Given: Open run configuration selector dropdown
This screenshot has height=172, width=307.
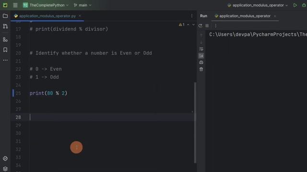Looking at the screenshot, I should coord(258,5).
